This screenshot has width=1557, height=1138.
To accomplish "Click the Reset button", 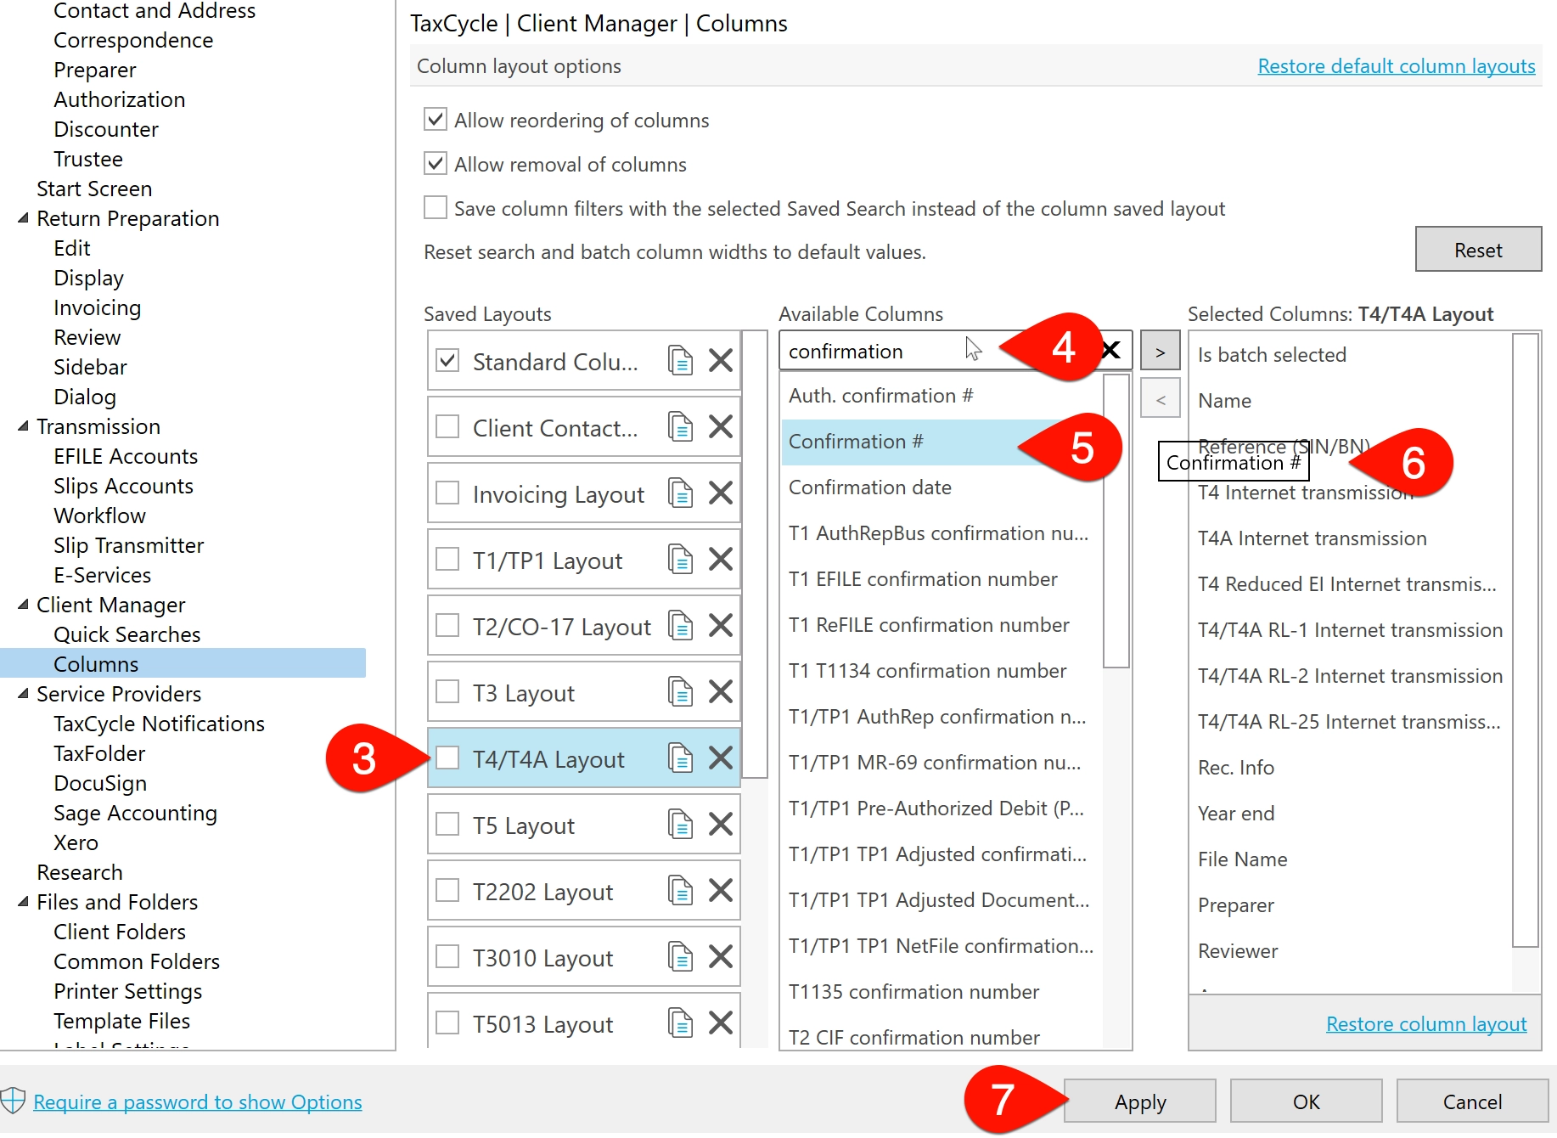I will pyautogui.click(x=1478, y=250).
